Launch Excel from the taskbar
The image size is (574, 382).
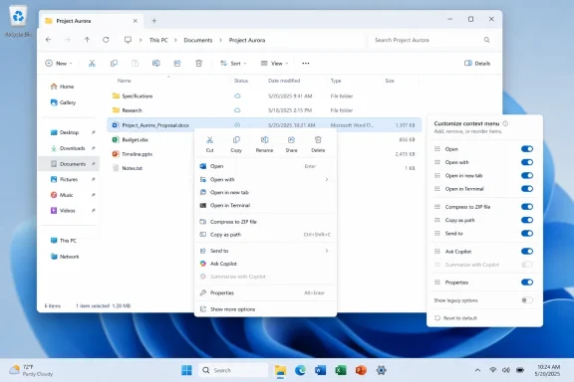[x=341, y=370]
